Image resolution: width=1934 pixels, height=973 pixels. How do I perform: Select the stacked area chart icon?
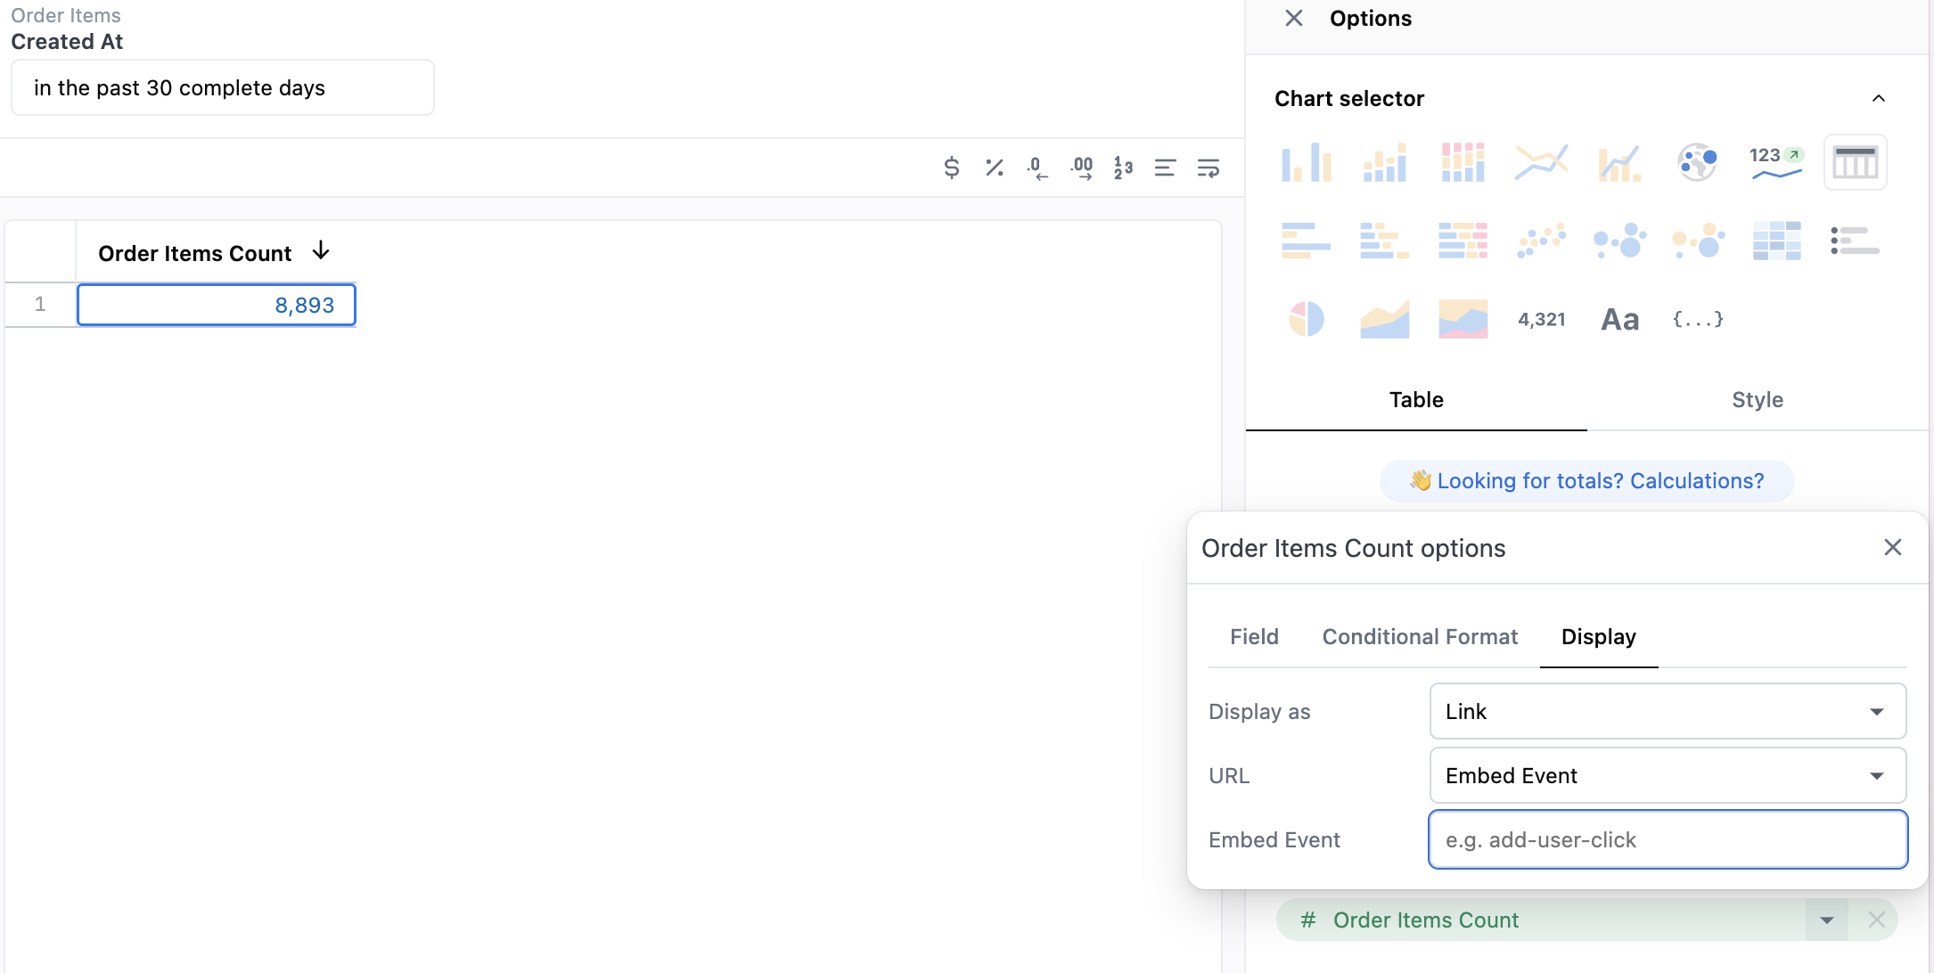(1463, 319)
